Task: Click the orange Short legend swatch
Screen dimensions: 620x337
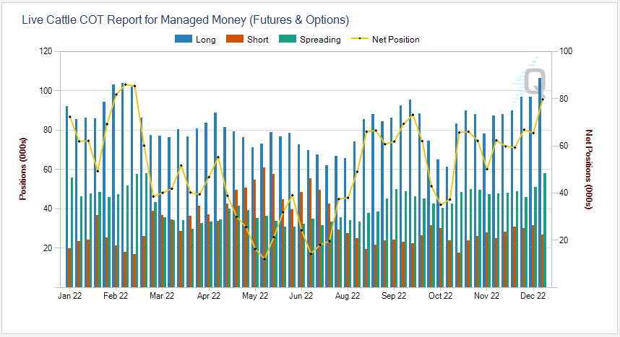Action: (x=234, y=39)
